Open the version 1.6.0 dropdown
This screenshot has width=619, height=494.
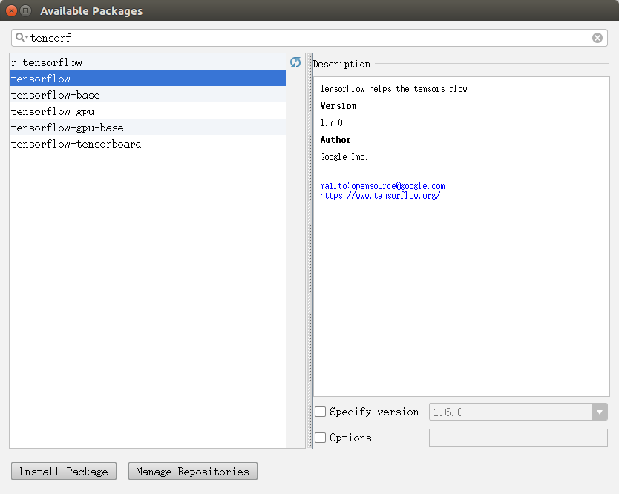click(x=599, y=412)
